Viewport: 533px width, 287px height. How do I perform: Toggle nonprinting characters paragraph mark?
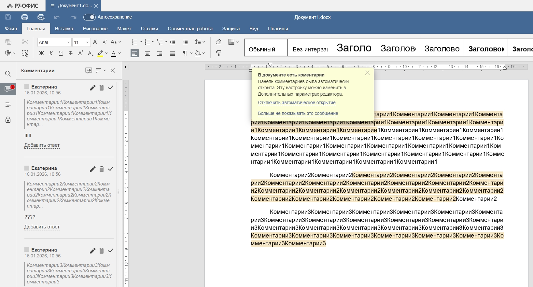185,53
